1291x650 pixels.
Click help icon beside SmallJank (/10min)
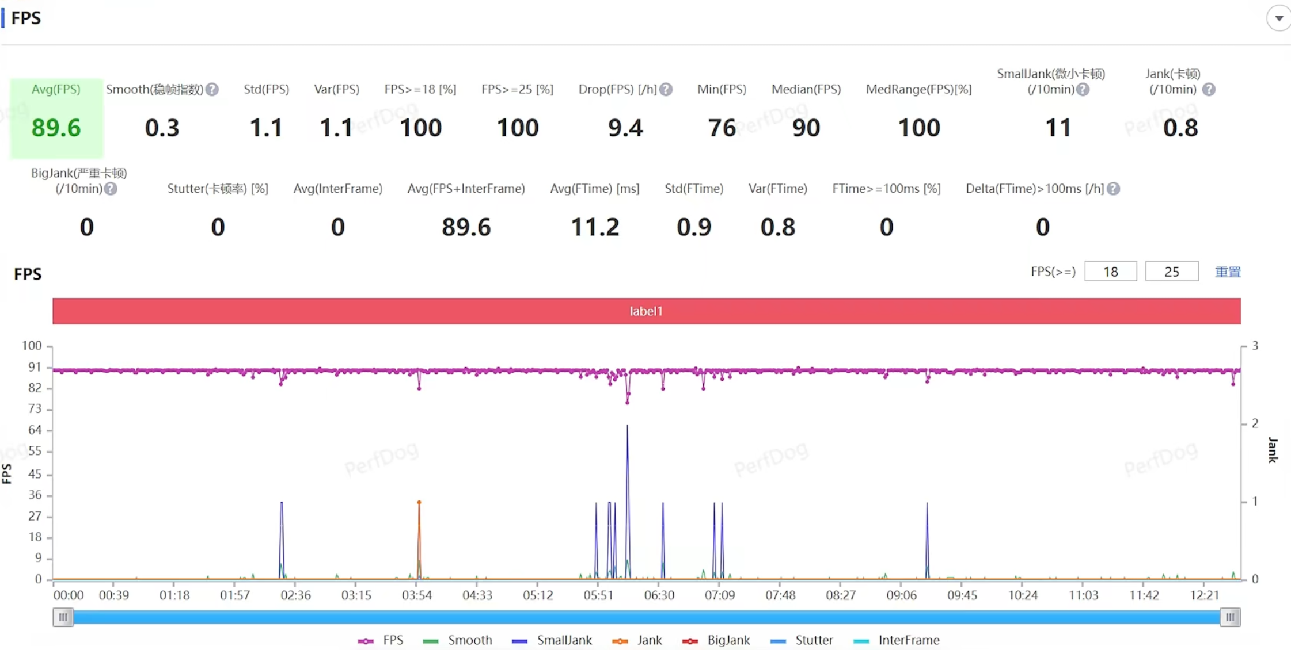(x=1083, y=90)
